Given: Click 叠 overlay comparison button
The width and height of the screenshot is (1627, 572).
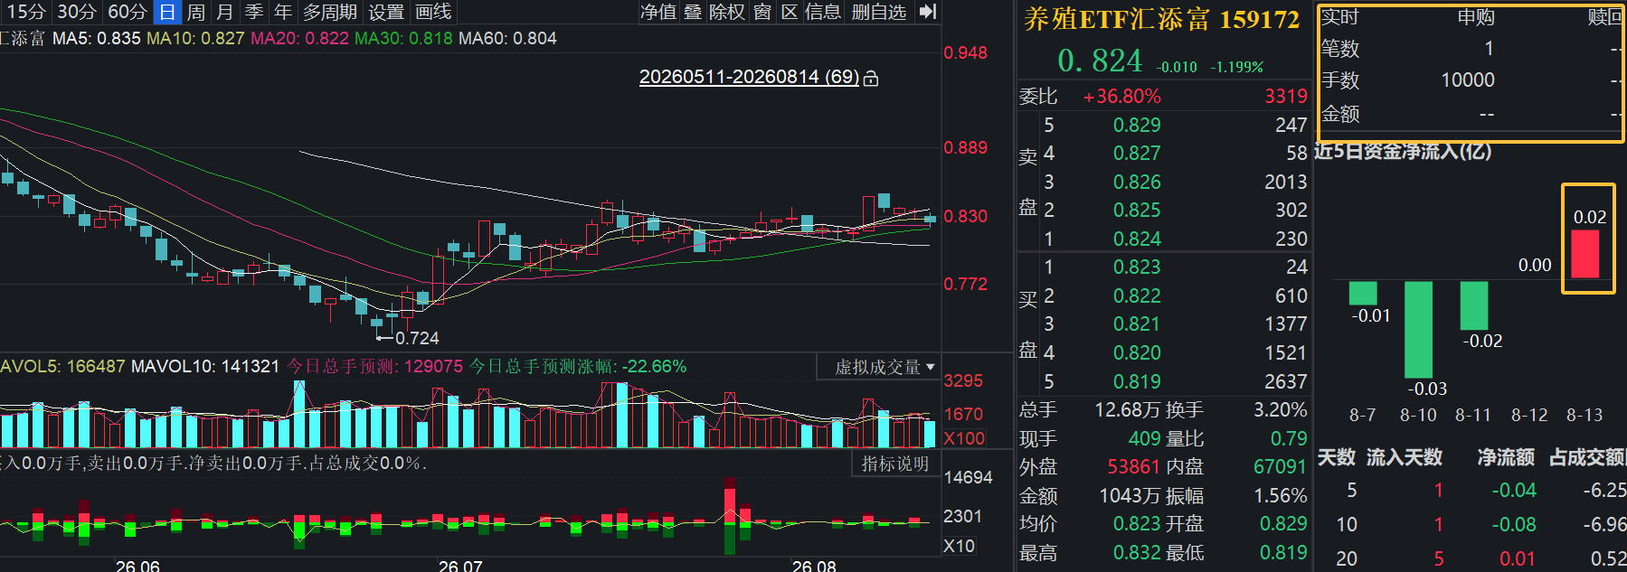Looking at the screenshot, I should [693, 12].
